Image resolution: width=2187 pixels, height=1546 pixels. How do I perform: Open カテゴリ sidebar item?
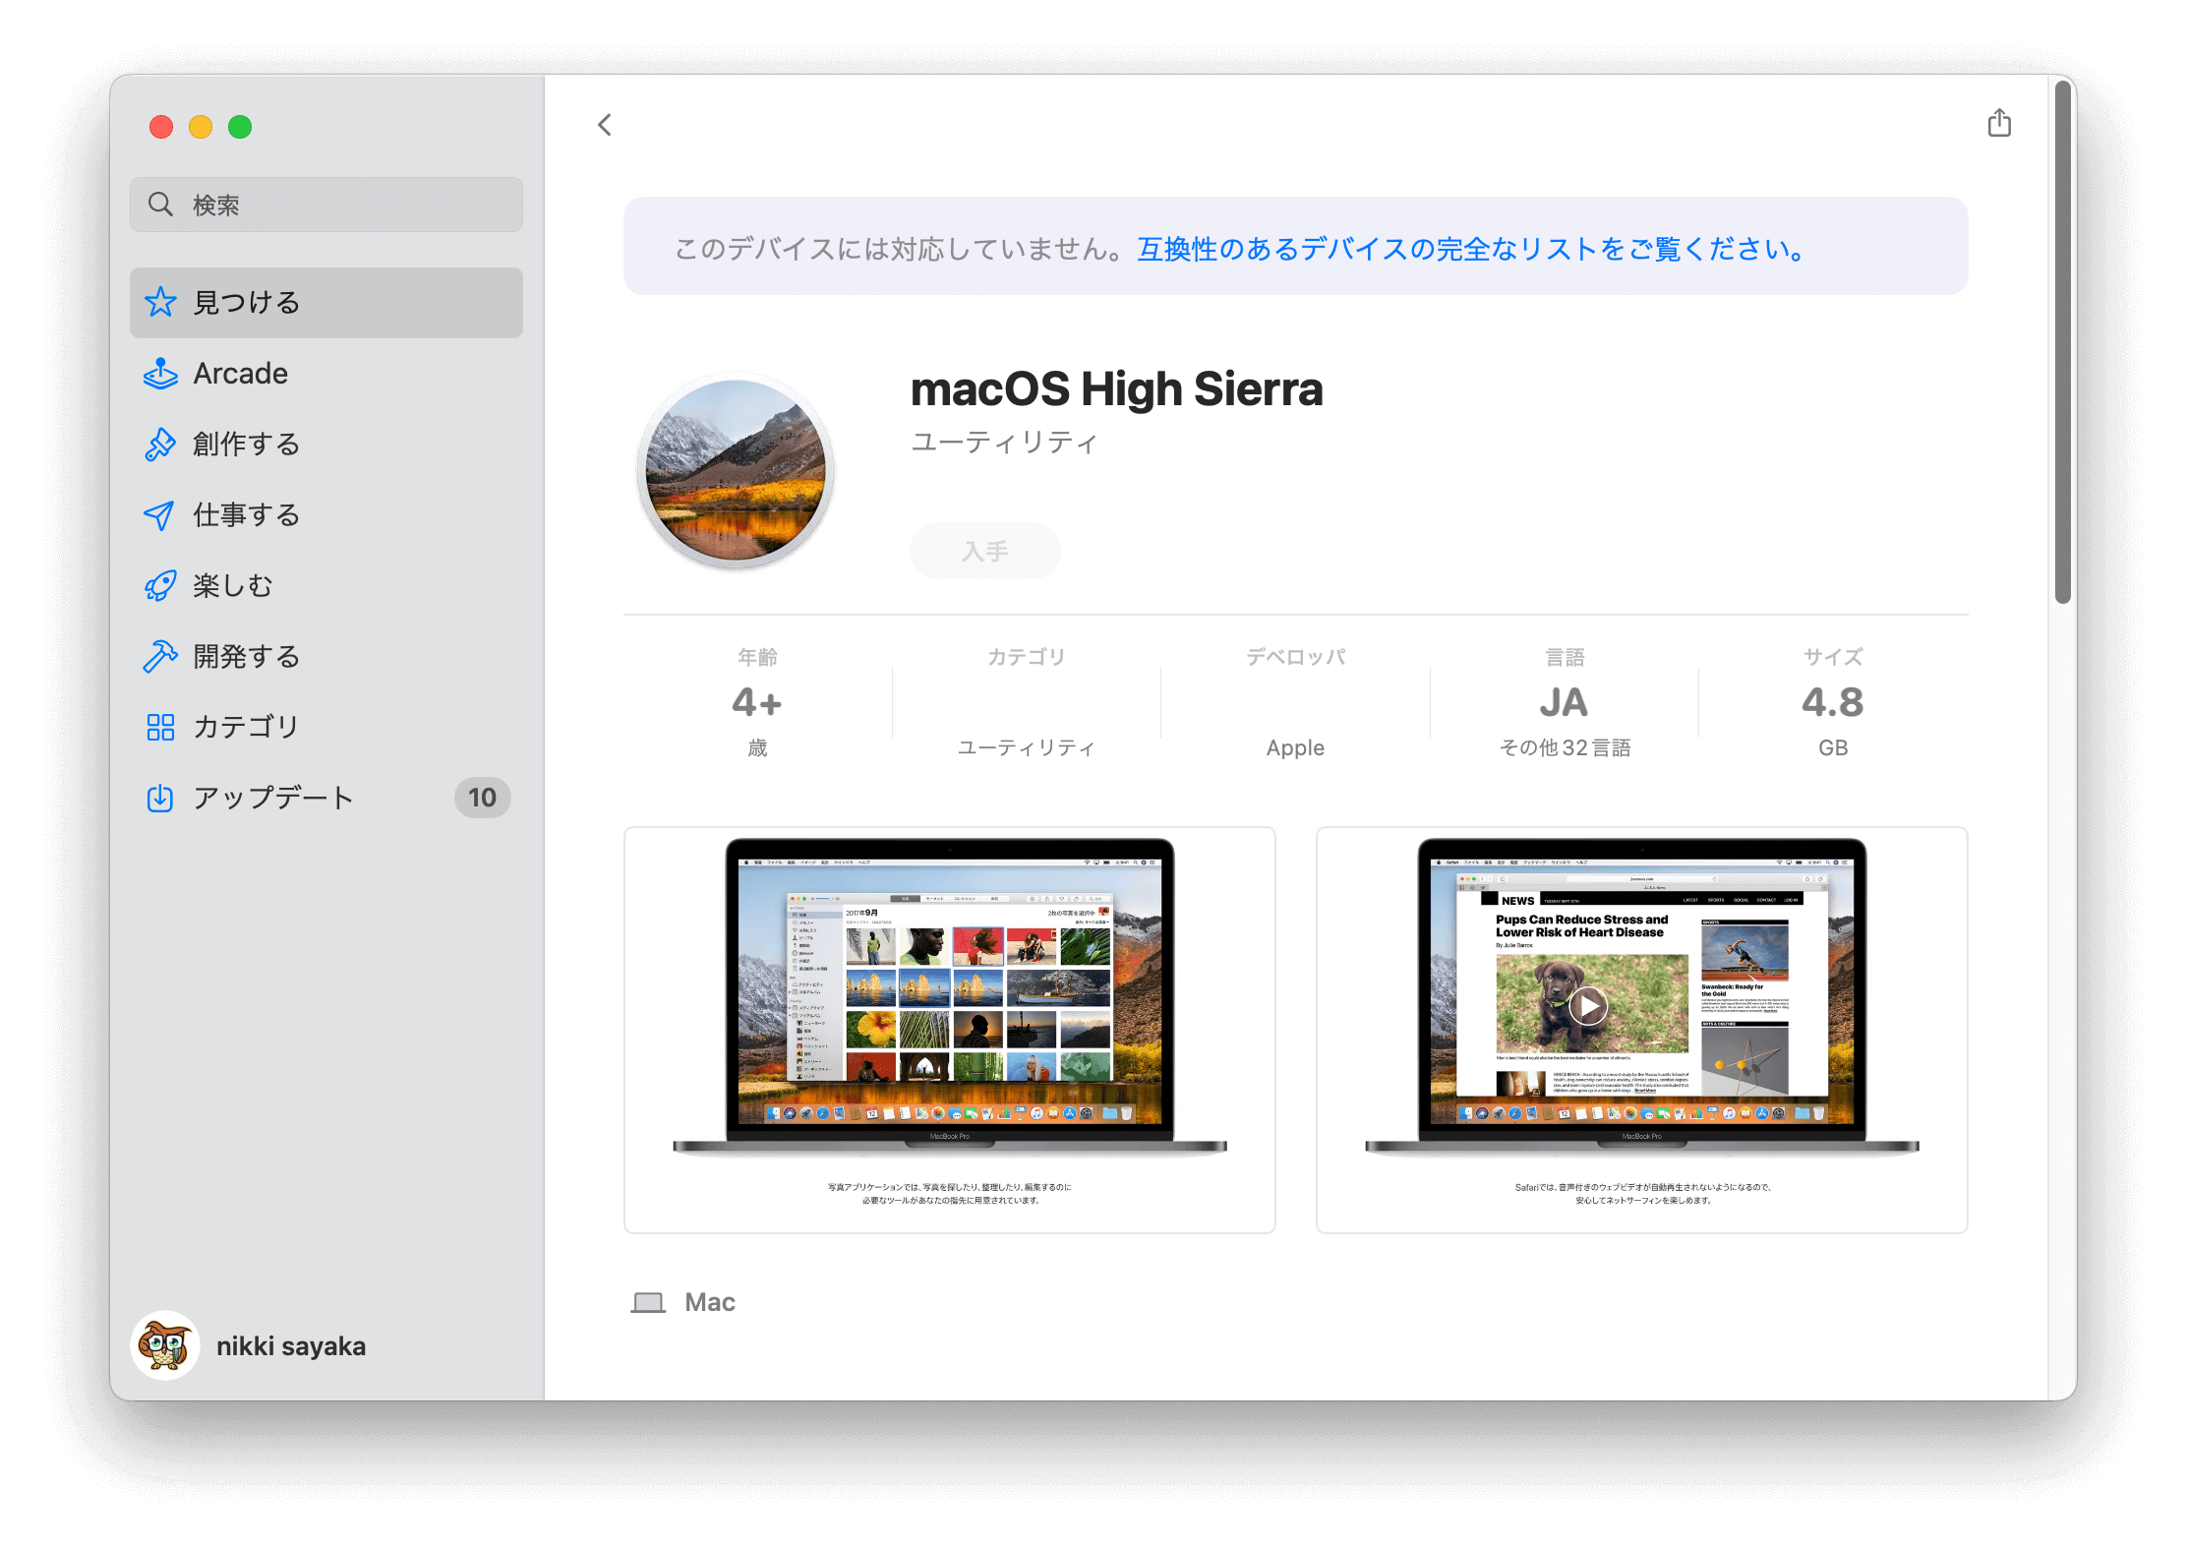pos(326,727)
